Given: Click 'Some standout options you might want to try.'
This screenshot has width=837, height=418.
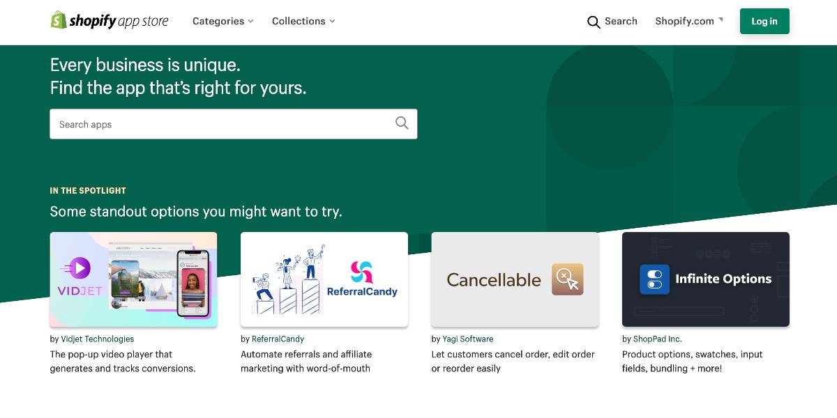Looking at the screenshot, I should (x=196, y=211).
